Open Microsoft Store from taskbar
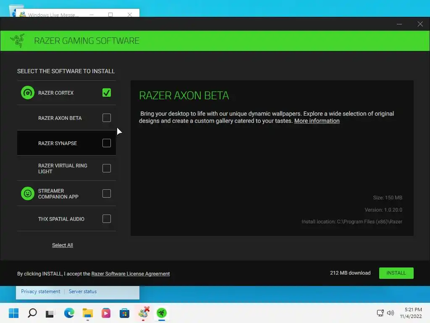The height and width of the screenshot is (323, 430). [x=124, y=313]
